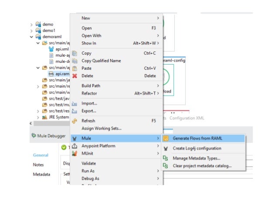
Task: Select Open in the context menu
Action: [116, 28]
